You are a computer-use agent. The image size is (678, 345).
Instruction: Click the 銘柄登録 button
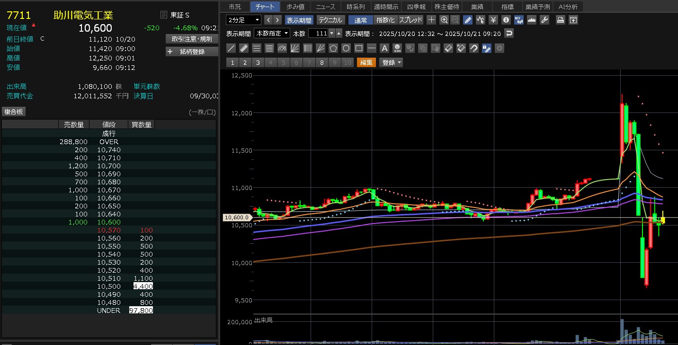(x=192, y=52)
